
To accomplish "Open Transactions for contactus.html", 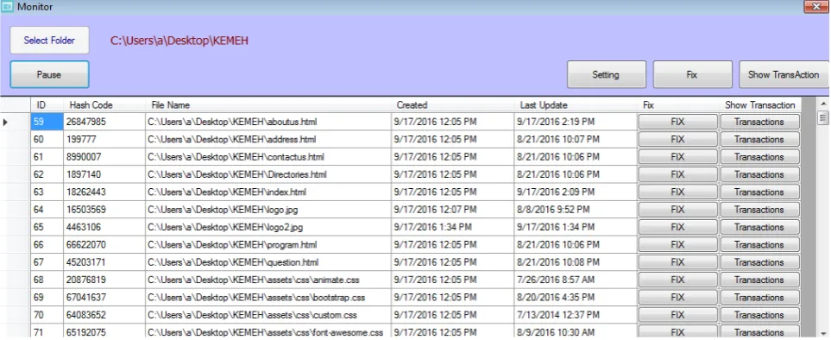I will click(759, 157).
